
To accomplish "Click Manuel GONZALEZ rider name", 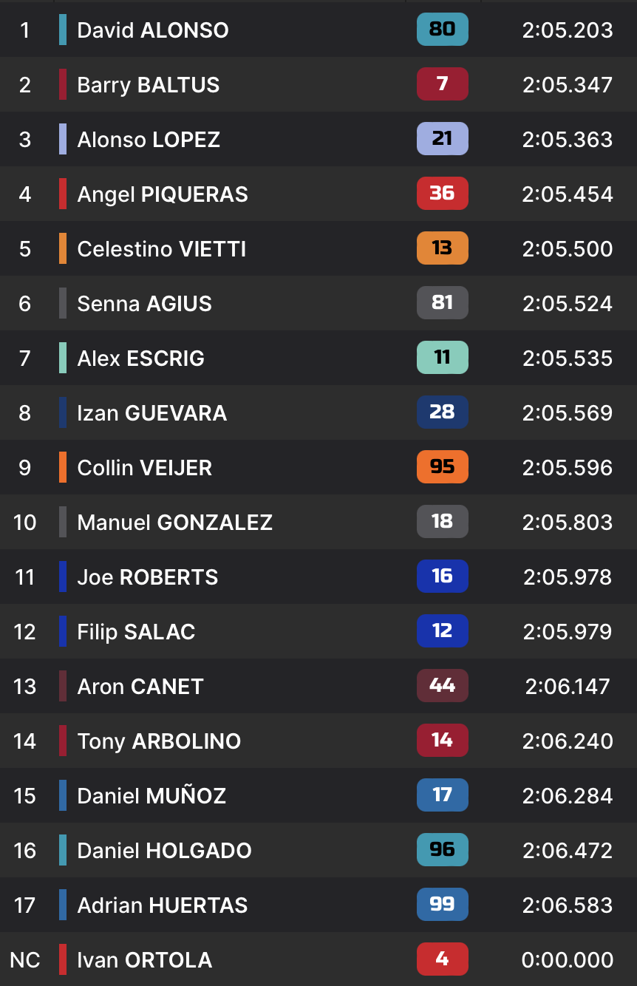I will [175, 523].
